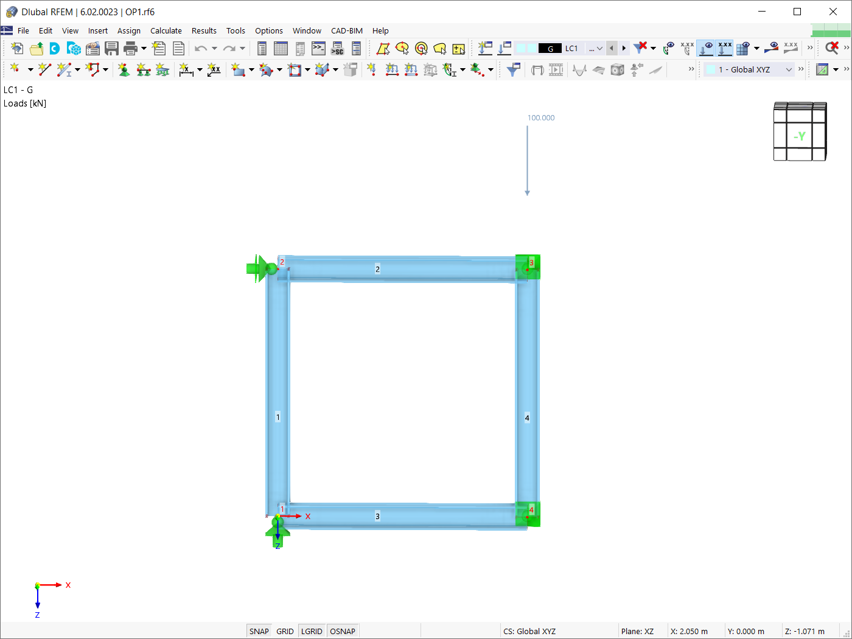Image resolution: width=852 pixels, height=639 pixels.
Task: Click the light cyan swatch beside Global XYZ
Action: (x=711, y=69)
